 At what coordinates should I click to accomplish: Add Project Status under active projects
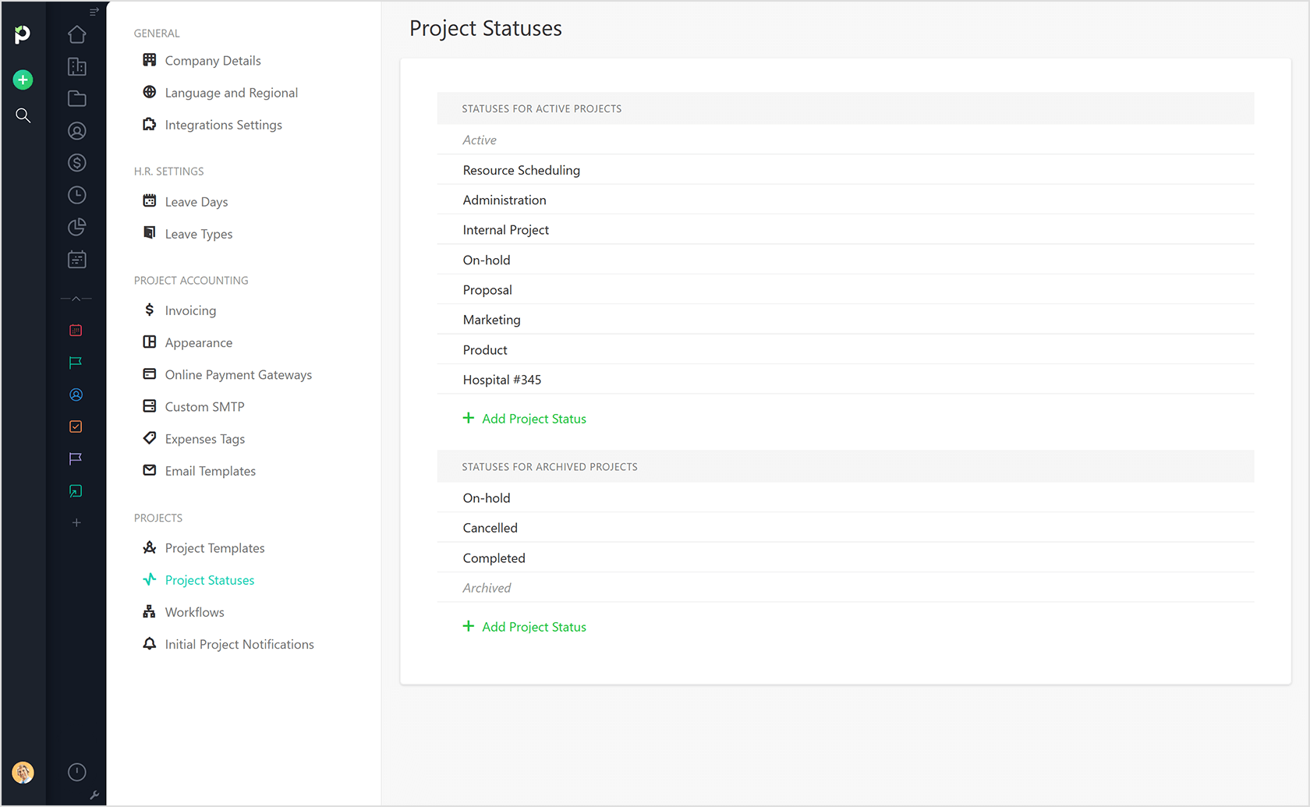coord(524,418)
